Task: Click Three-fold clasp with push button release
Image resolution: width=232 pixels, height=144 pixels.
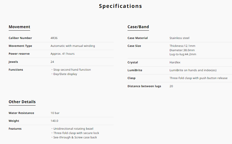Action: pyautogui.click(x=198, y=78)
